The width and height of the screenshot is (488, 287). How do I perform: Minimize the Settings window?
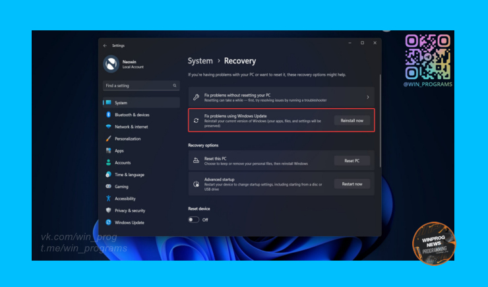[x=350, y=43]
